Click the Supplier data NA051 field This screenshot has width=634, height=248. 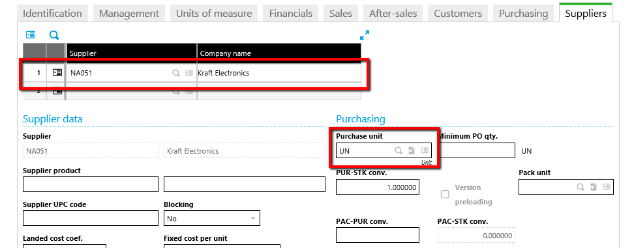click(x=91, y=151)
